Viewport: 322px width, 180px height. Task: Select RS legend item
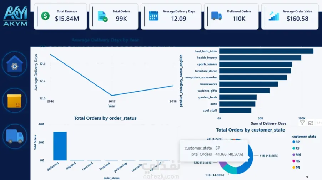pyautogui.click(x=296, y=161)
